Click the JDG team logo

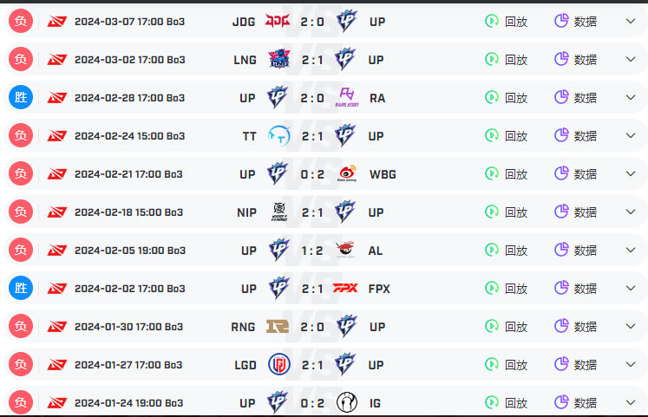(x=278, y=21)
